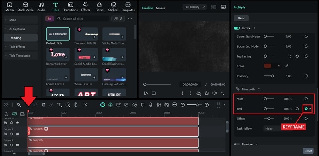Lock the Video 9 track
319x156 pixels.
tap(6, 134)
